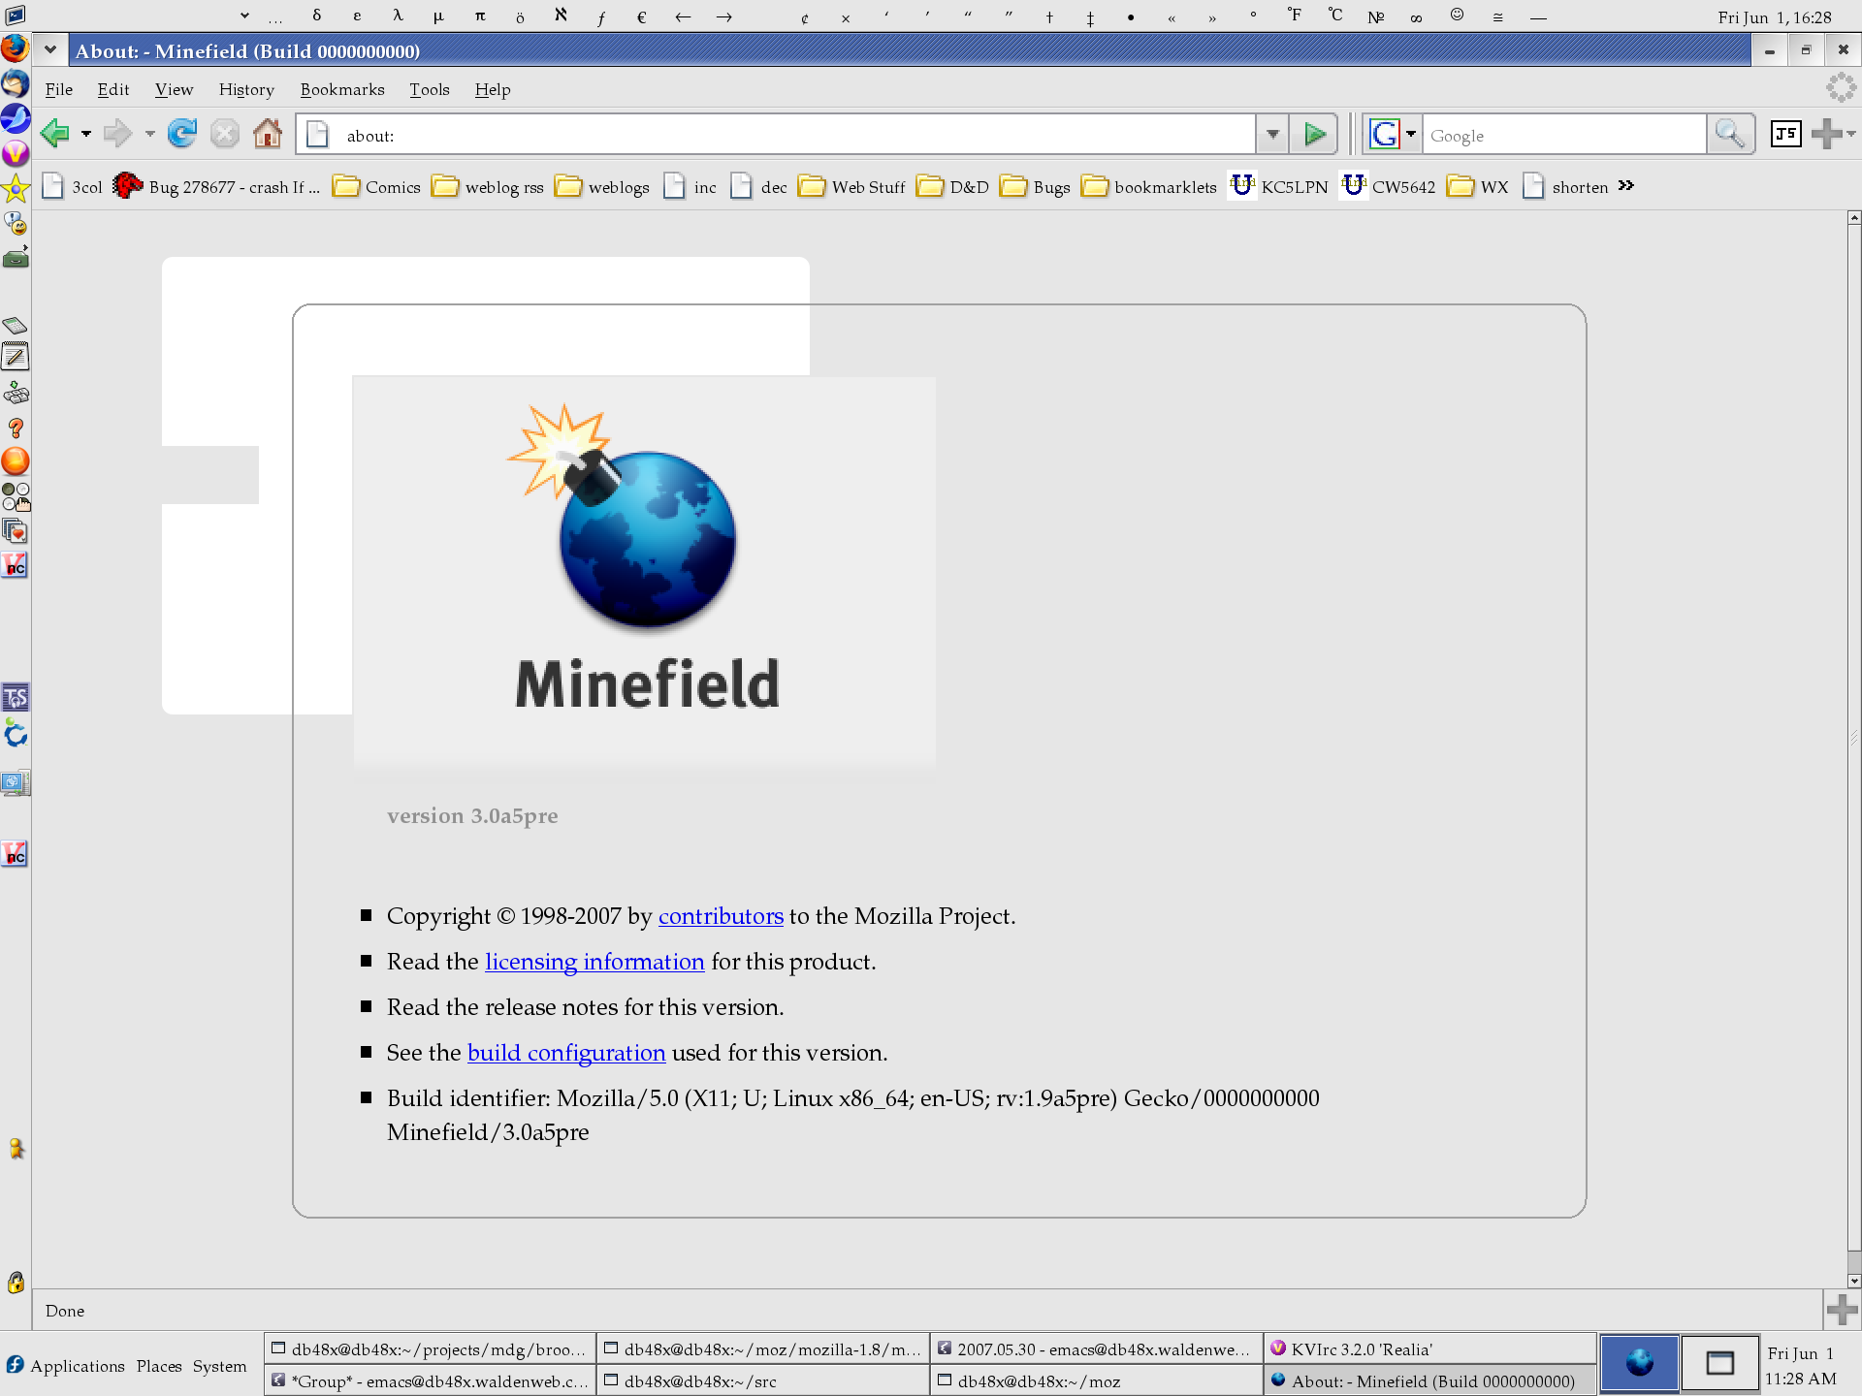Launch Firefox from the left panel
Viewport: 1862px width, 1396px height.
pyautogui.click(x=16, y=48)
